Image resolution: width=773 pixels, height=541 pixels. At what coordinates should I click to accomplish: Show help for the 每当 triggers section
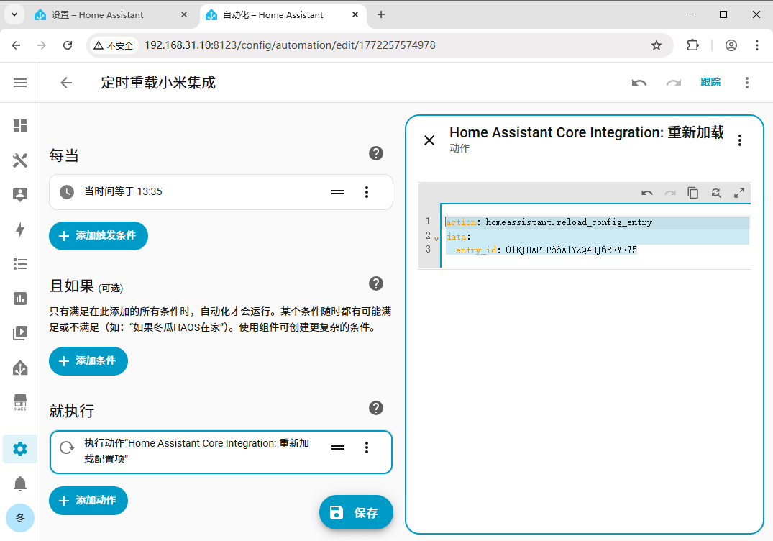click(x=376, y=153)
